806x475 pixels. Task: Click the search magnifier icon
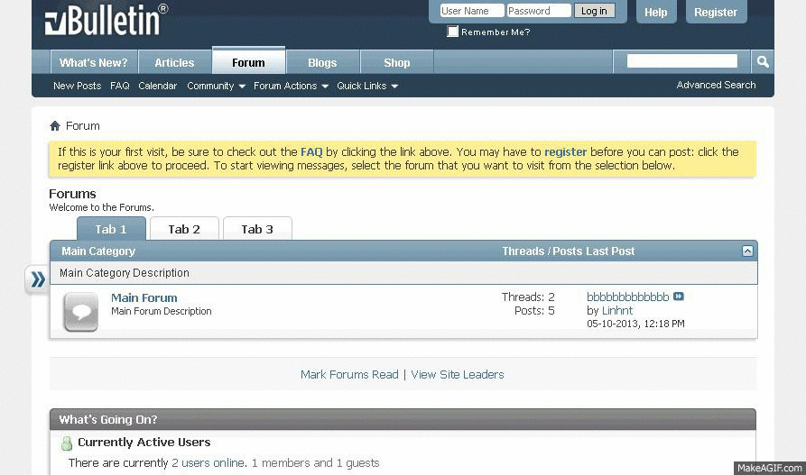tap(763, 62)
